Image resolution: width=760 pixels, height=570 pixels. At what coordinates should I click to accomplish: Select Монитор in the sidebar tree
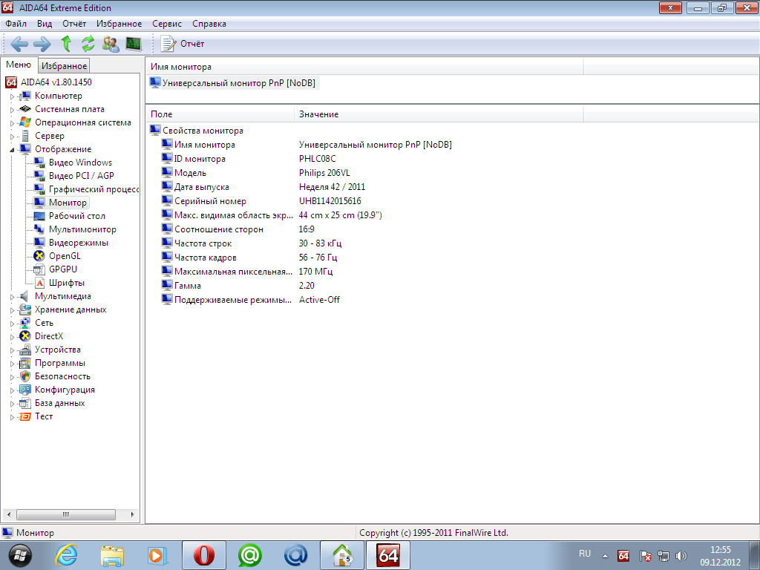(68, 203)
